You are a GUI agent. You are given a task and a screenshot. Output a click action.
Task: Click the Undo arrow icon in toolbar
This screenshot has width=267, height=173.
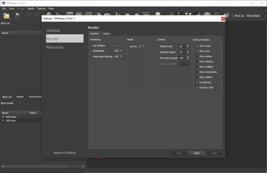click(x=28, y=16)
